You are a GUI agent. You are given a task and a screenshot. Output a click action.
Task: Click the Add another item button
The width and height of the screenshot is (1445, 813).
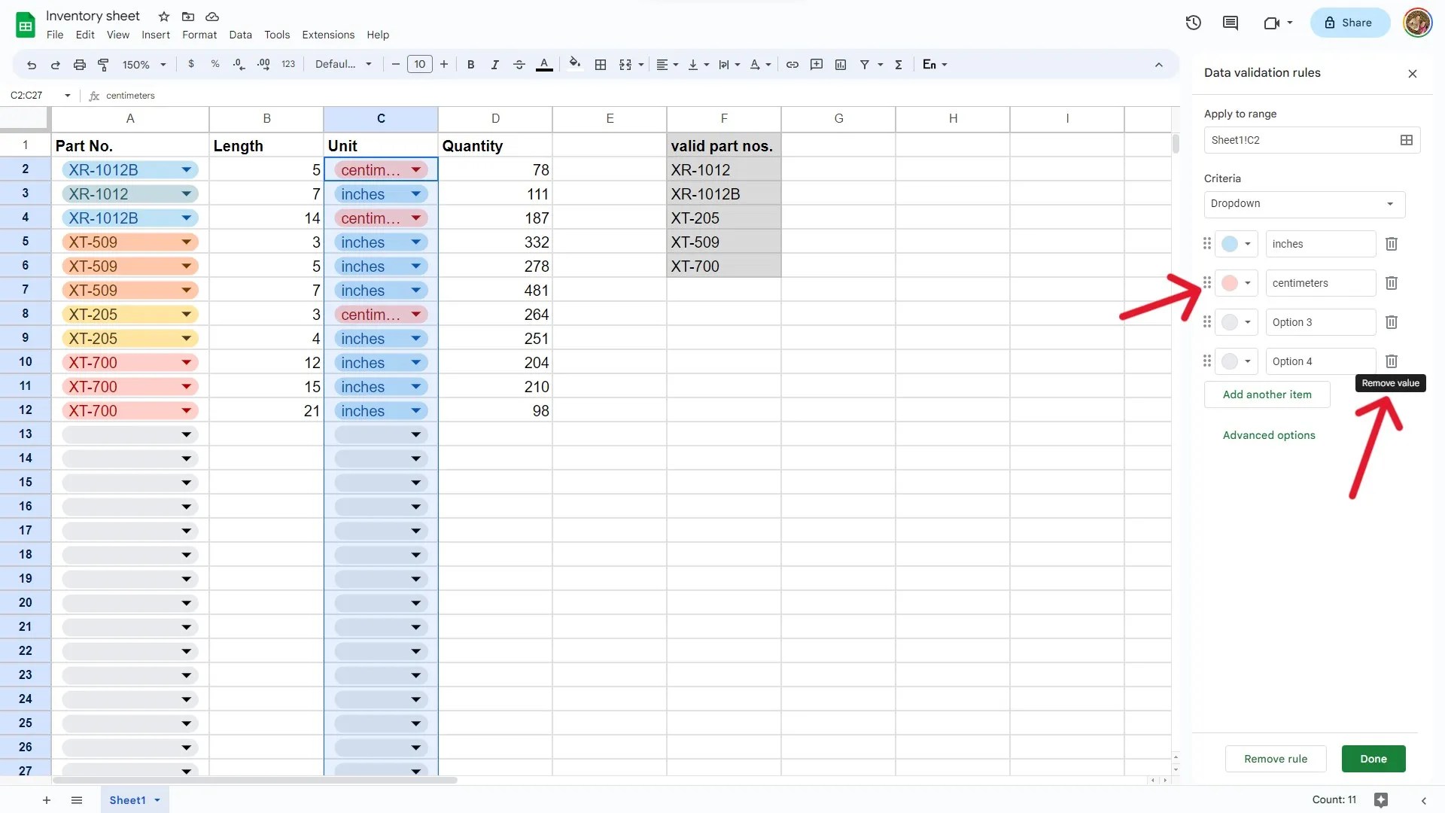pos(1267,394)
